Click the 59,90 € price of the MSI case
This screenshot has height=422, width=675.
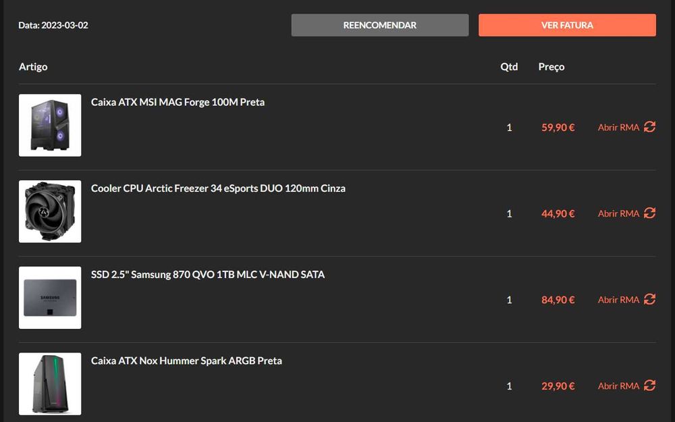click(x=558, y=127)
